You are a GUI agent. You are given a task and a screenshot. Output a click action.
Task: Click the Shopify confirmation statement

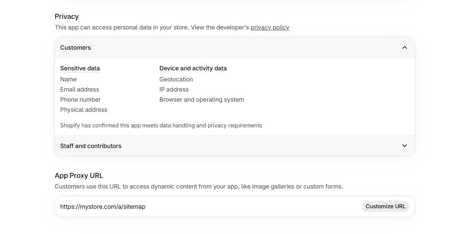pos(161,126)
